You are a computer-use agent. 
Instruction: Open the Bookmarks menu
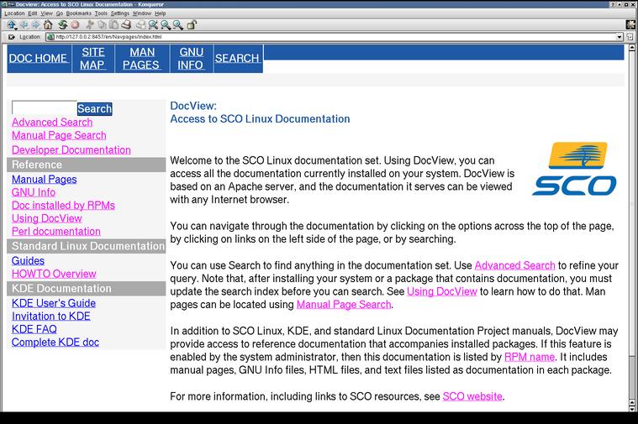(79, 13)
